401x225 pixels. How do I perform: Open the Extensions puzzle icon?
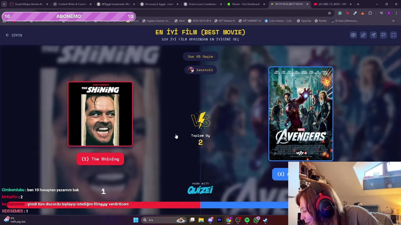[370, 13]
